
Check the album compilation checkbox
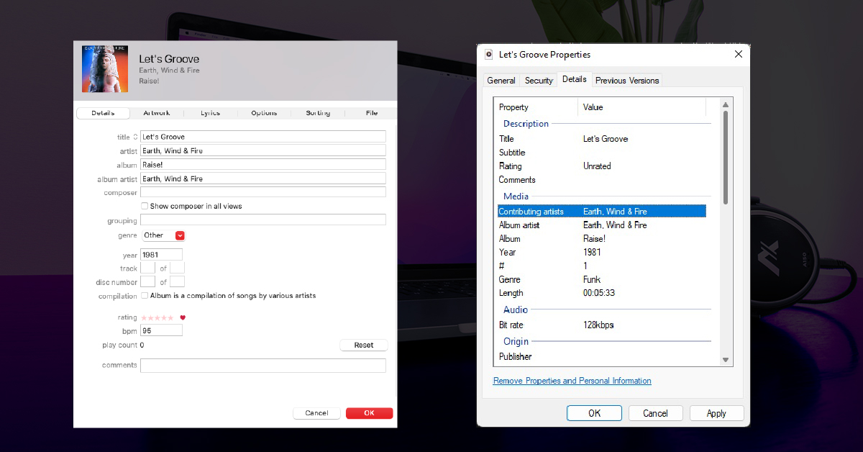coord(145,296)
